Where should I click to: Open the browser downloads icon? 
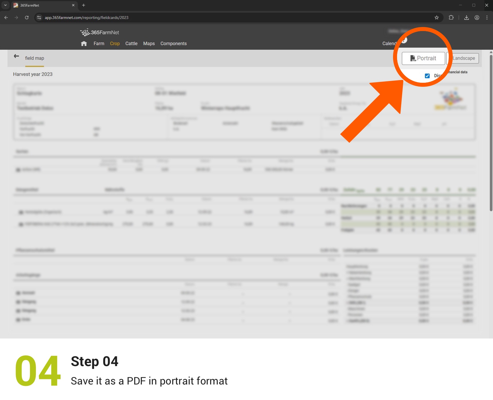(x=466, y=18)
